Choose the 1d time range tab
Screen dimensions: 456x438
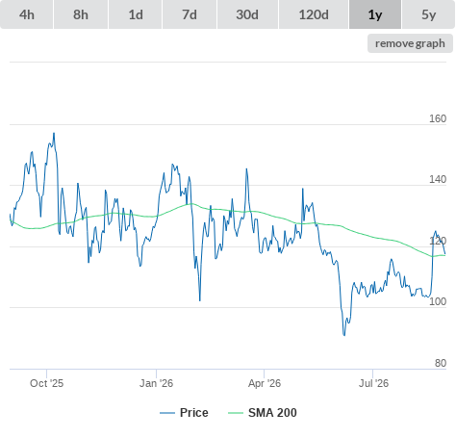[x=136, y=14]
